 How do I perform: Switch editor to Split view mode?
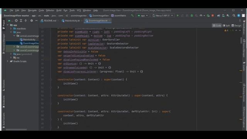pyautogui.click(x=226, y=25)
